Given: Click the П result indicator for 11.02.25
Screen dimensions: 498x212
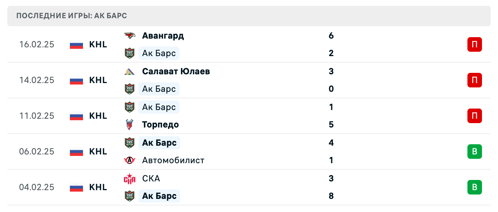Looking at the screenshot, I should (474, 115).
